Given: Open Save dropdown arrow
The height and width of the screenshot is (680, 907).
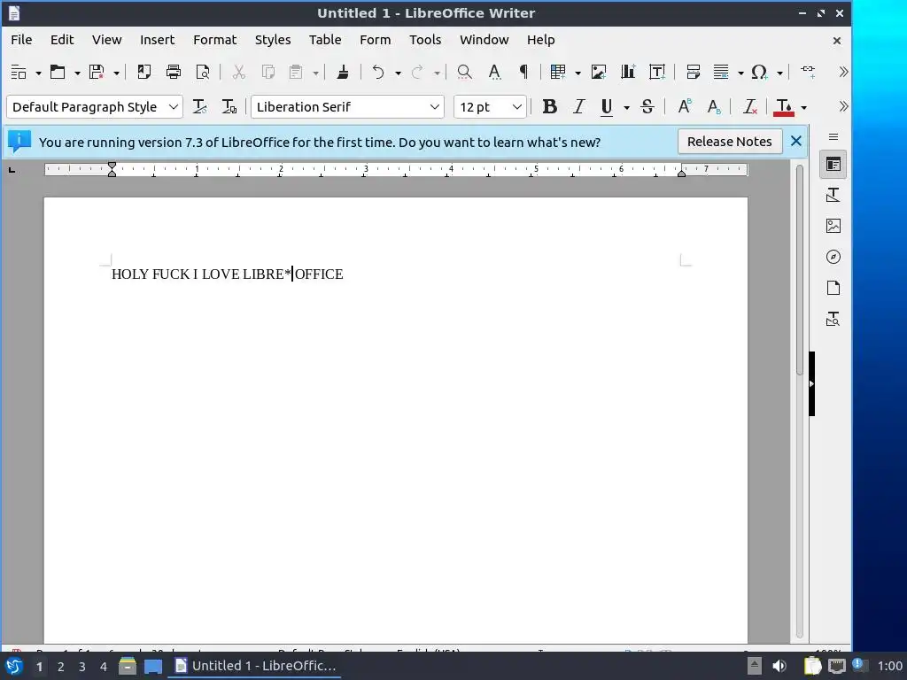Looking at the screenshot, I should (x=116, y=73).
